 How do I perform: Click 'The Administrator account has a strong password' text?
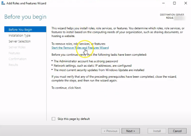[86, 61]
